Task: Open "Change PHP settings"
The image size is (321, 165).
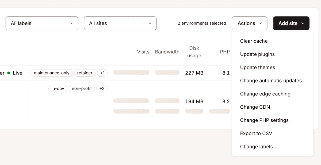Action: (x=264, y=120)
